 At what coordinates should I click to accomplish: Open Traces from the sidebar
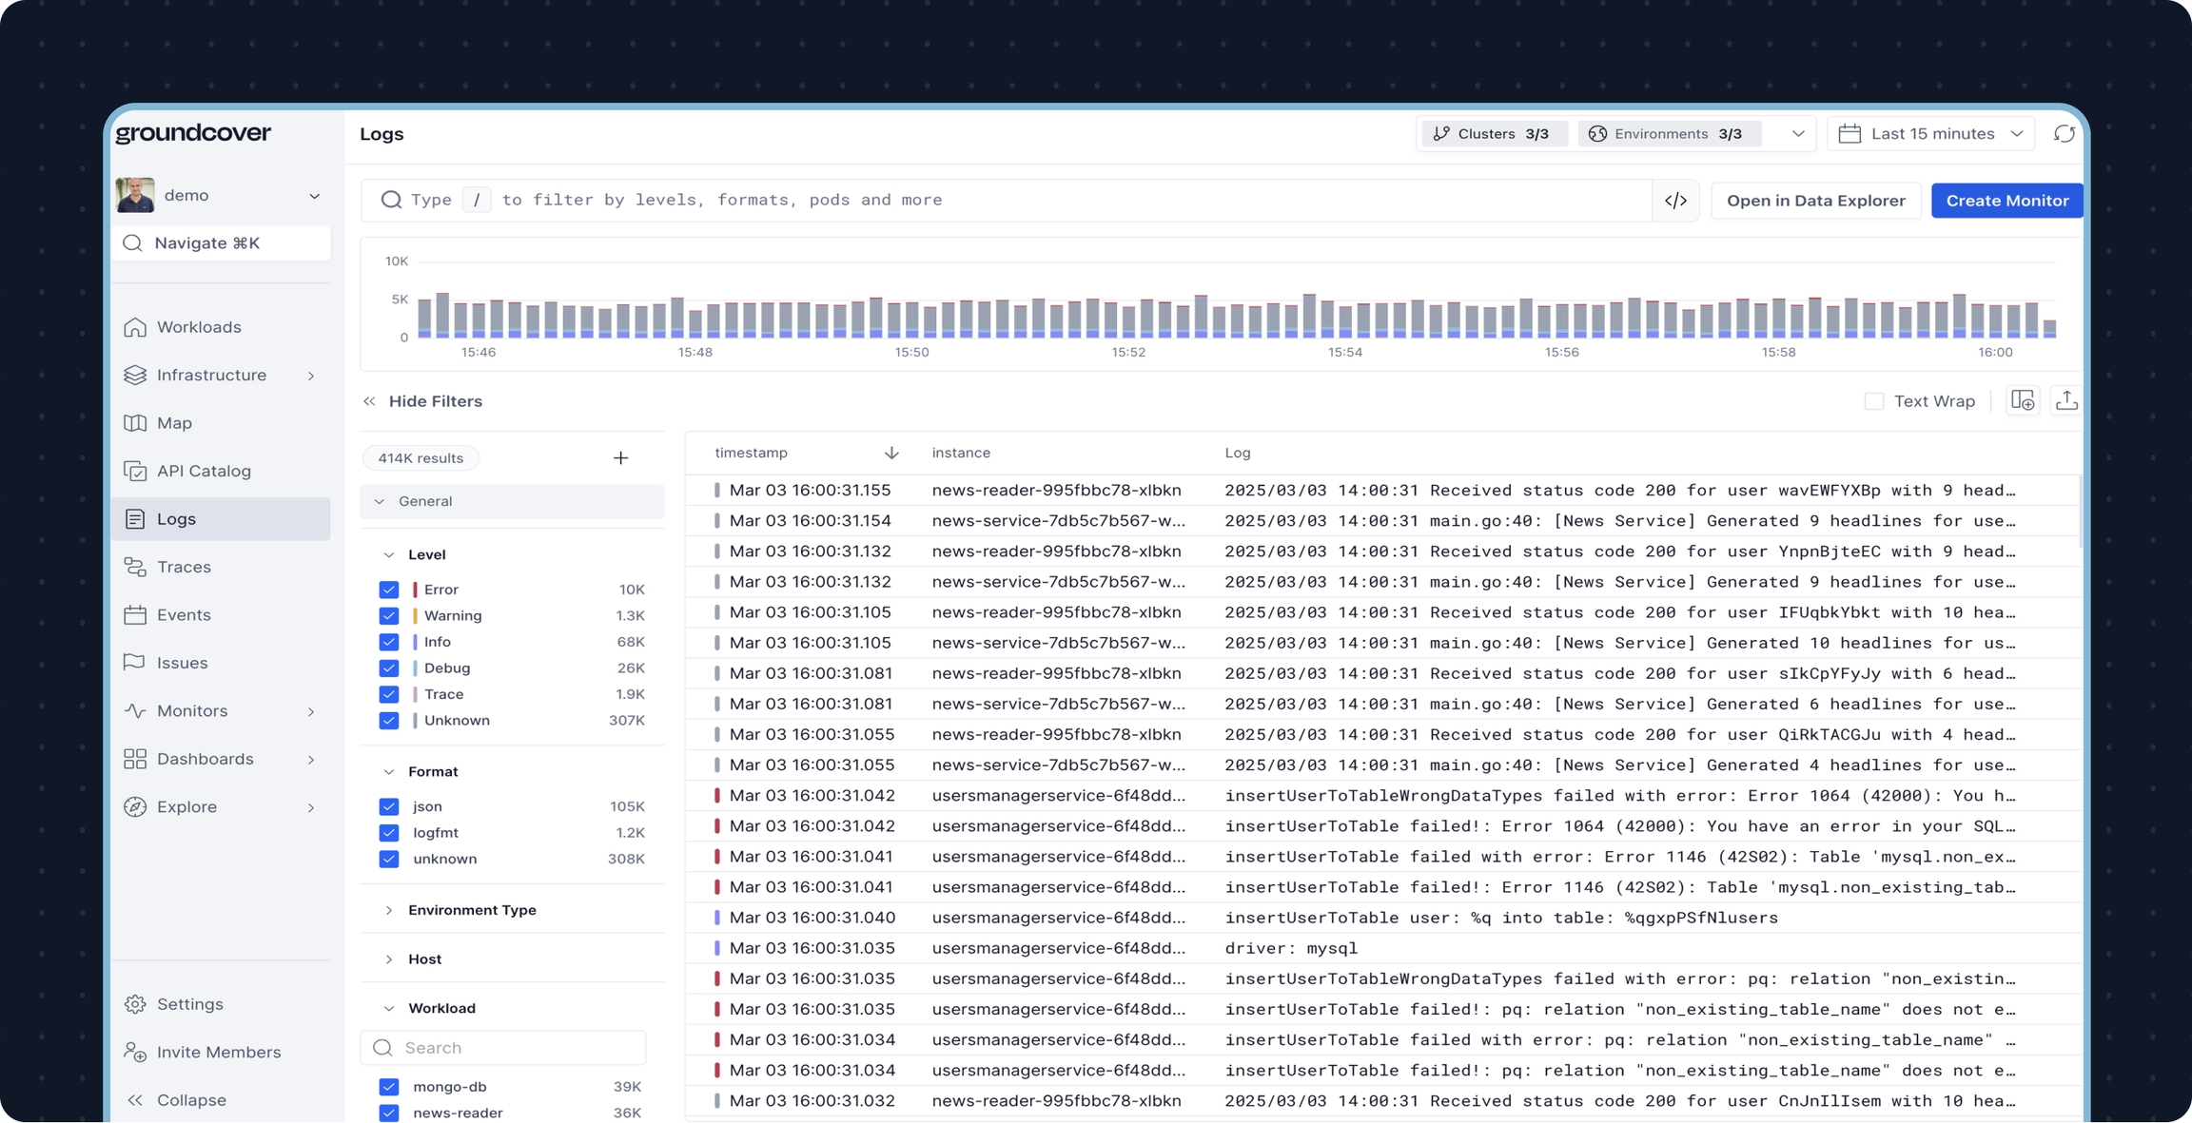pos(183,566)
